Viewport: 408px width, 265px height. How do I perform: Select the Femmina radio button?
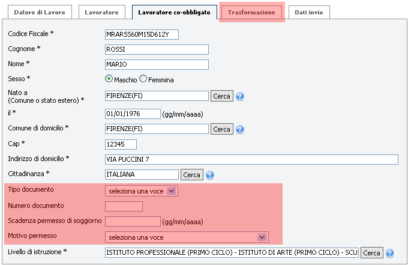coord(143,79)
